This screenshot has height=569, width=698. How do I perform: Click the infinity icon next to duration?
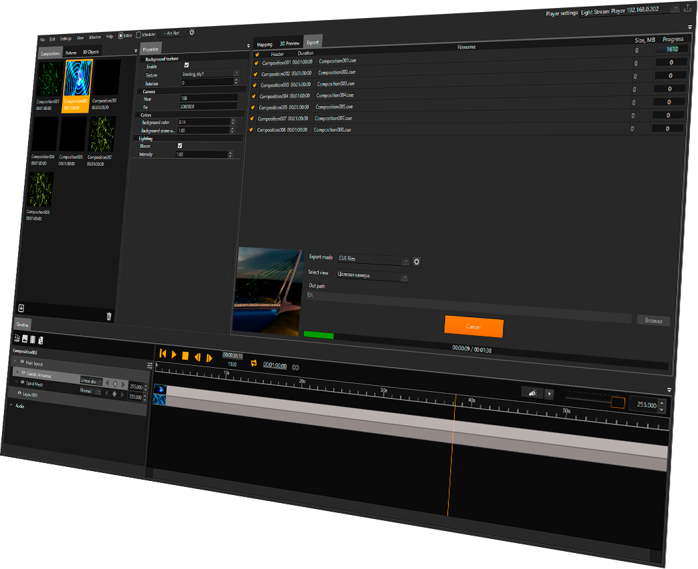click(295, 367)
